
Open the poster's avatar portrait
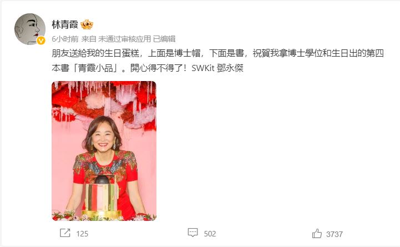[30, 29]
